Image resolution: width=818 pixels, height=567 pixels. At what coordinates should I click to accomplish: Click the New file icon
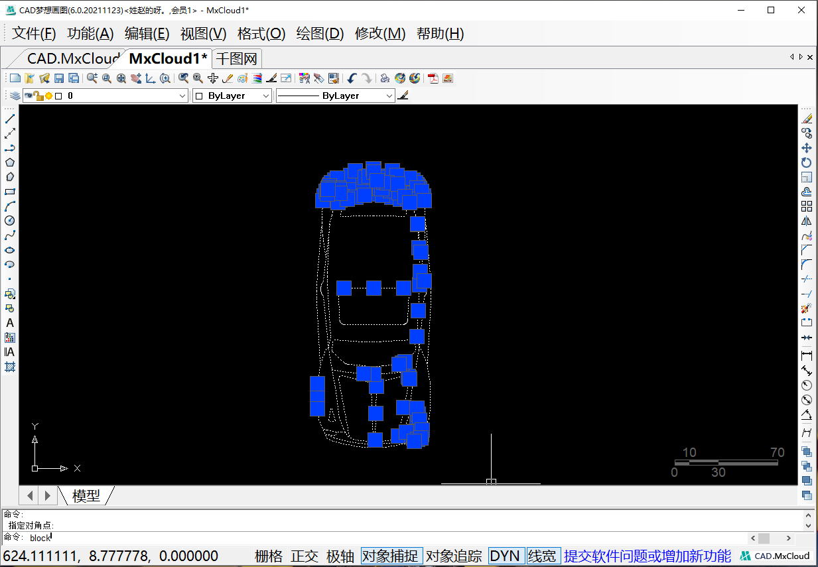(15, 78)
